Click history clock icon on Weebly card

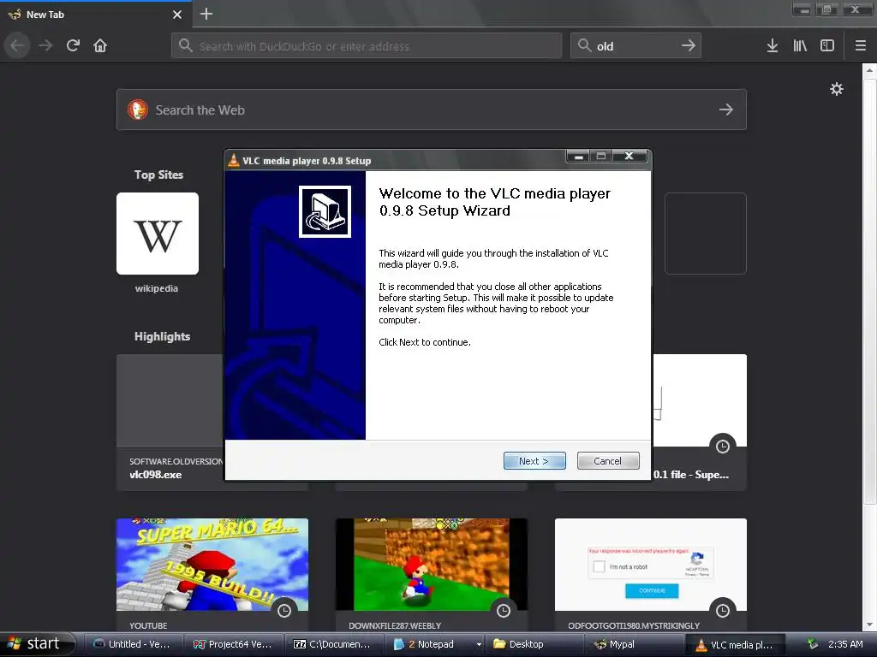504,611
